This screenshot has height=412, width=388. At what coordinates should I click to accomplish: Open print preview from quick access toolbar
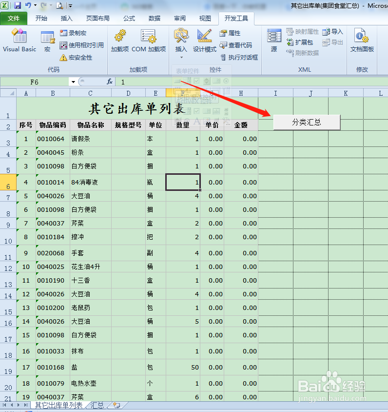click(x=59, y=5)
